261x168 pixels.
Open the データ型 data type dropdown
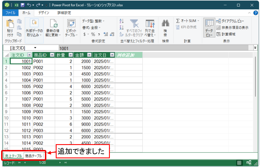coord(93,21)
